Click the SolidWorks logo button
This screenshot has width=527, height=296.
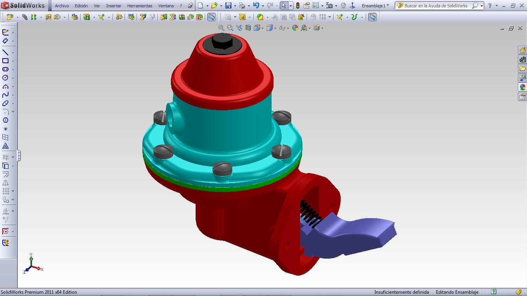(x=24, y=5)
